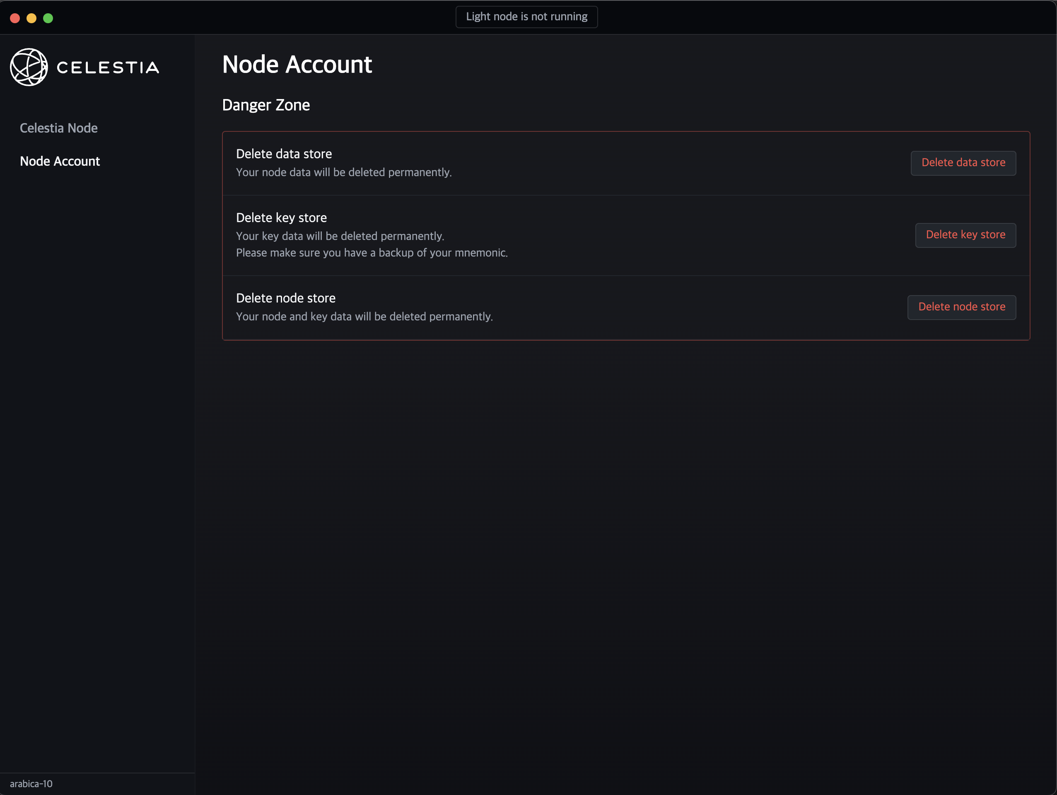Maximize window using green button

pos(48,18)
